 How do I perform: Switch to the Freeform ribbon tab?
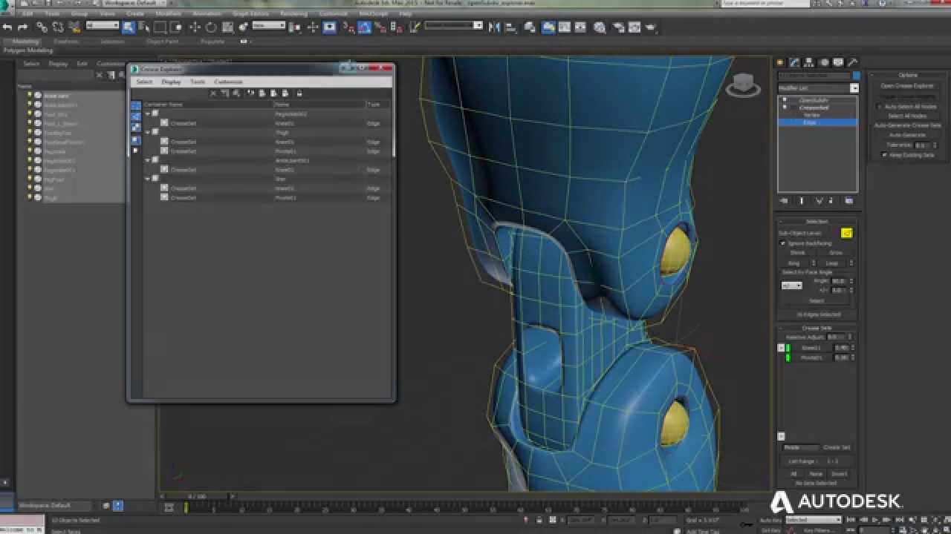tap(66, 42)
